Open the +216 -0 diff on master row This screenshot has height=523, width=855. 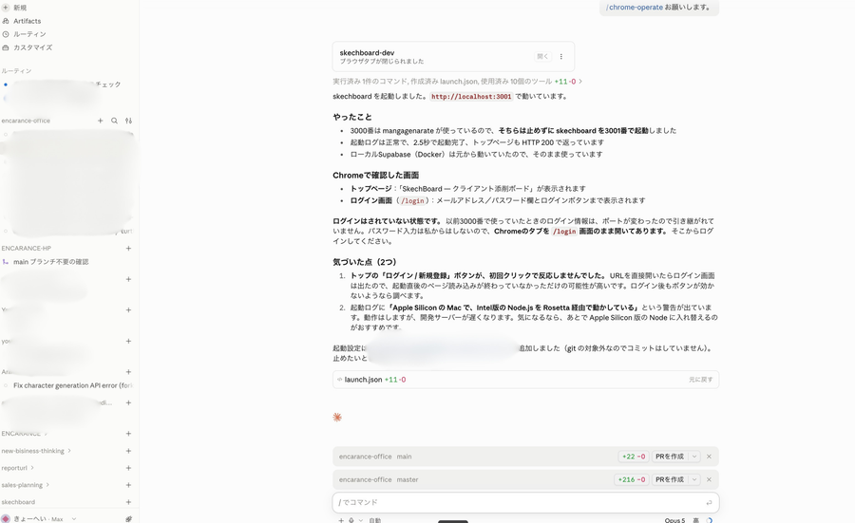[632, 479]
